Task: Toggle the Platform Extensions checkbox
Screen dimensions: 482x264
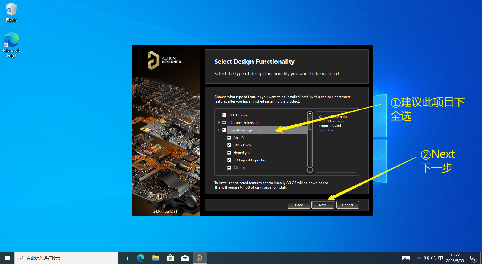Action: pyautogui.click(x=224, y=122)
